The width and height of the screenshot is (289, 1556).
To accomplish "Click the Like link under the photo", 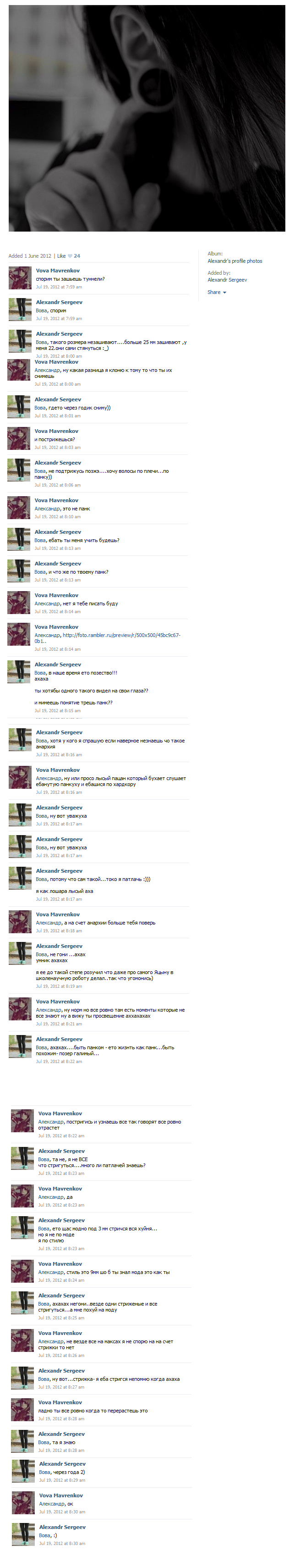I will coord(61,256).
